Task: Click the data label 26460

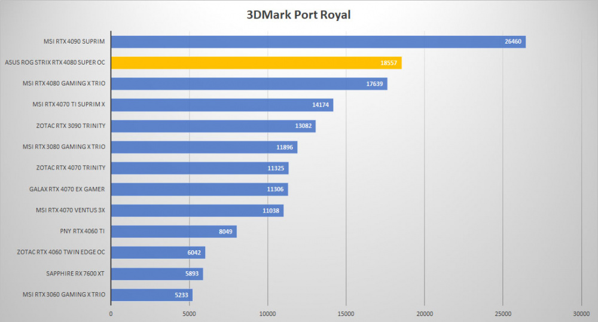Action: 513,42
